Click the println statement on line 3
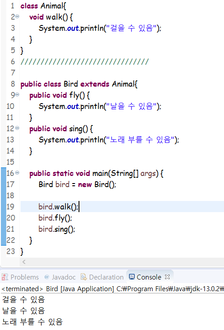This screenshot has width=224, height=330. 100,28
